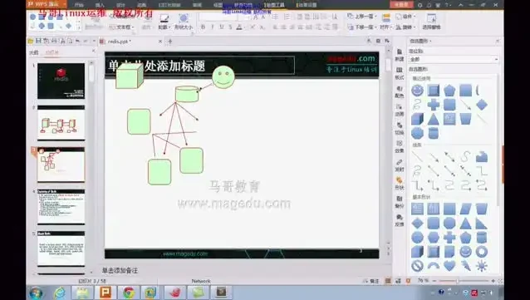This screenshot has height=300, width=530.
Task: Switch to the 大纲 outline pane tab
Action: click(33, 52)
